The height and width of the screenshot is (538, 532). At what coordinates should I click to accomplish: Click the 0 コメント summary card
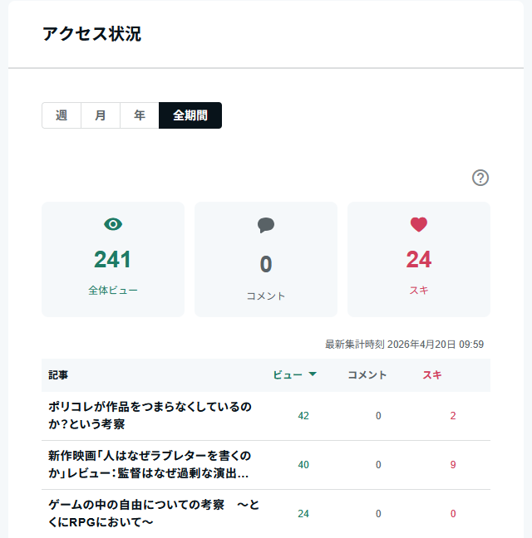pos(266,259)
